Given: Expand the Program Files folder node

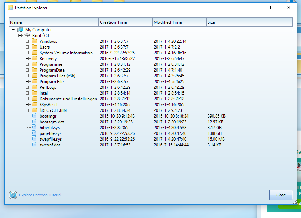Looking at the screenshot, I should pos(27,82).
